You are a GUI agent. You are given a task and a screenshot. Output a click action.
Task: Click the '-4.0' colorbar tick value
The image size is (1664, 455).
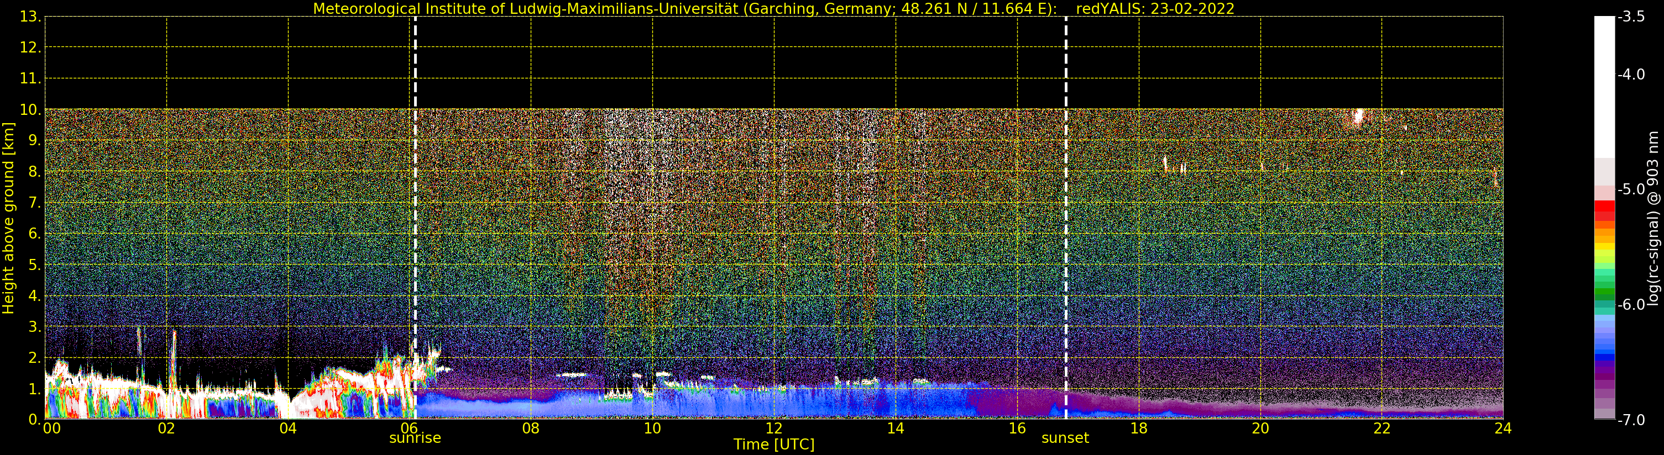(x=1631, y=74)
